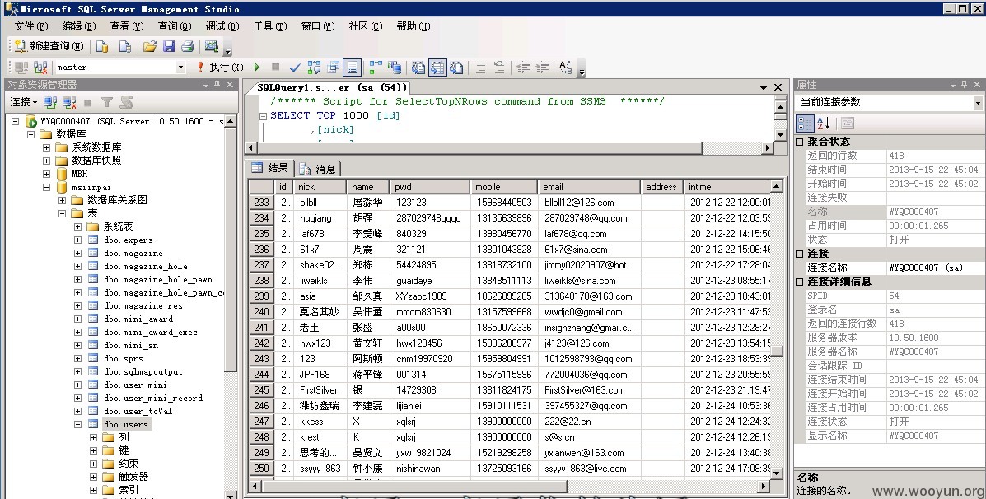Click the Open File folder icon
Screen dimensions: 986x499
(150, 46)
